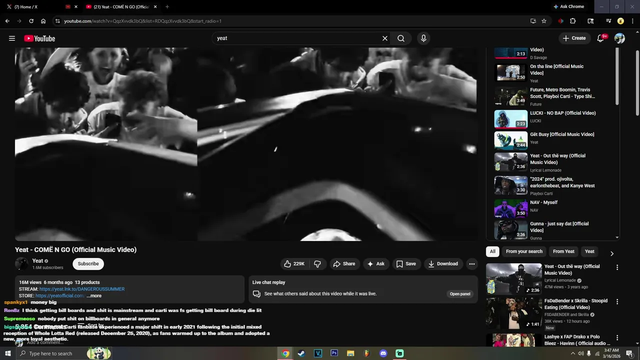Show hidden system tray icons
The height and width of the screenshot is (360, 640).
click(572, 353)
